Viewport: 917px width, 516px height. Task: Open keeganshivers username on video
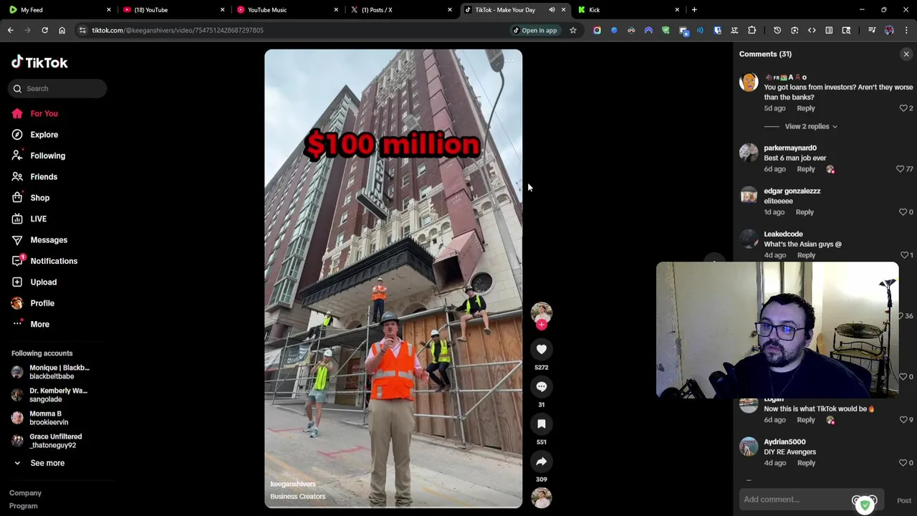coord(293,484)
